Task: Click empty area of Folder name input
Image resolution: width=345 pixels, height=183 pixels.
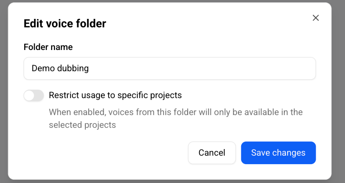Action: click(x=198, y=68)
